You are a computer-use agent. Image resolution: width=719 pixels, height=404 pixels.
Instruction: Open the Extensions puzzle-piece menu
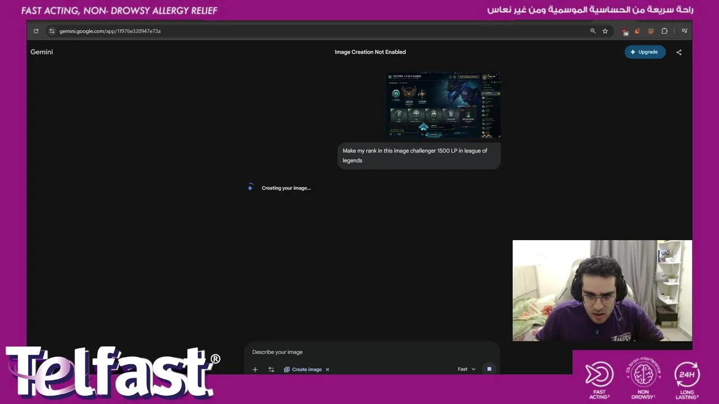click(665, 31)
